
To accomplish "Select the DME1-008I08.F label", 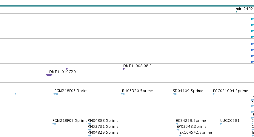I will [137, 66].
